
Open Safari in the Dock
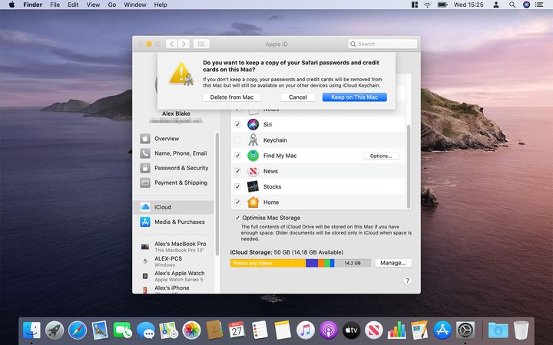click(78, 330)
